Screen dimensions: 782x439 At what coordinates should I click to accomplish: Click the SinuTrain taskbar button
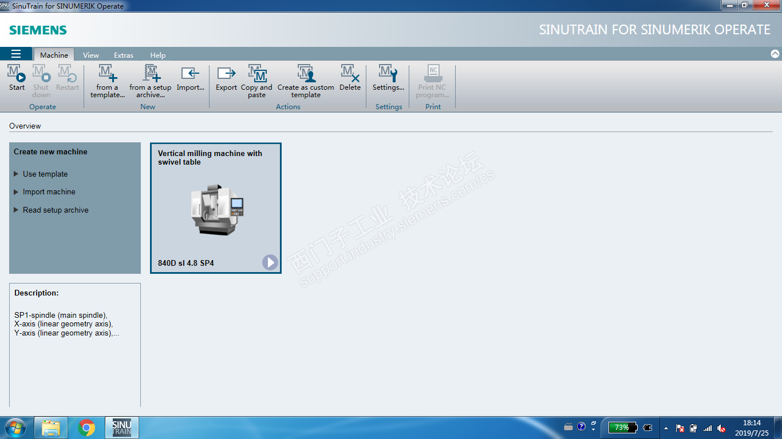122,428
